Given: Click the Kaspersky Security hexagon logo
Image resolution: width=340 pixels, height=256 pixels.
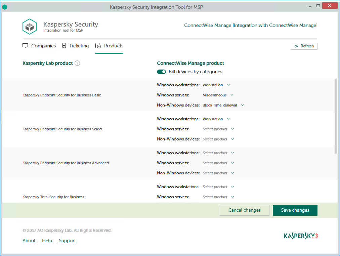Looking at the screenshot, I should pos(30,27).
